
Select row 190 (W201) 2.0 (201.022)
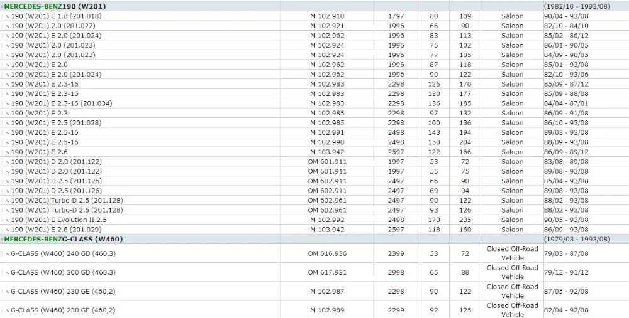314,26
